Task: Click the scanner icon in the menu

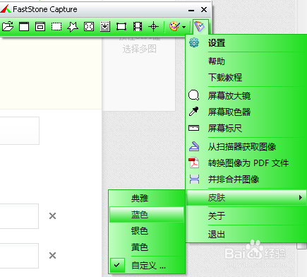Action: pos(194,146)
